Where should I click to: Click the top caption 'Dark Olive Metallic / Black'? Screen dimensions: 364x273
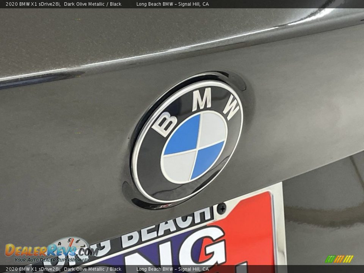pyautogui.click(x=93, y=4)
